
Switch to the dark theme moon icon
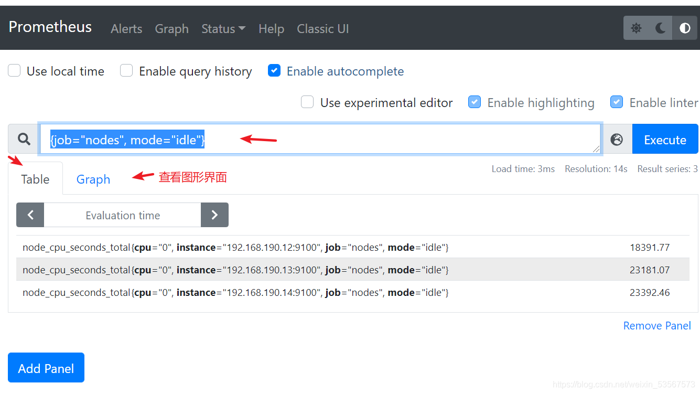pos(661,28)
